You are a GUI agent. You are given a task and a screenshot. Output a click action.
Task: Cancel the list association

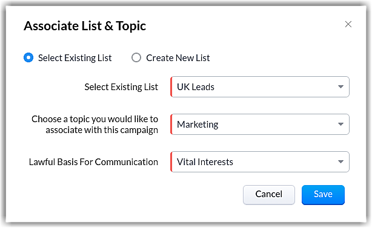point(269,195)
